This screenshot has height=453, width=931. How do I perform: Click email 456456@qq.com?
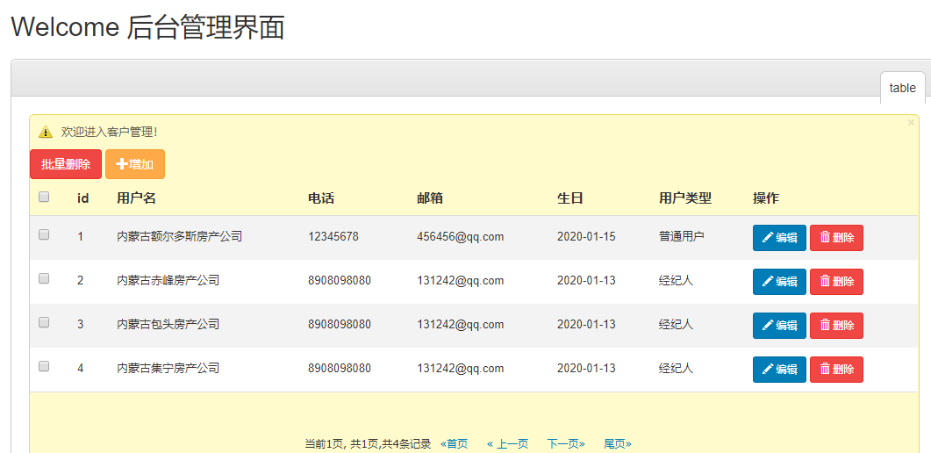coord(460,236)
